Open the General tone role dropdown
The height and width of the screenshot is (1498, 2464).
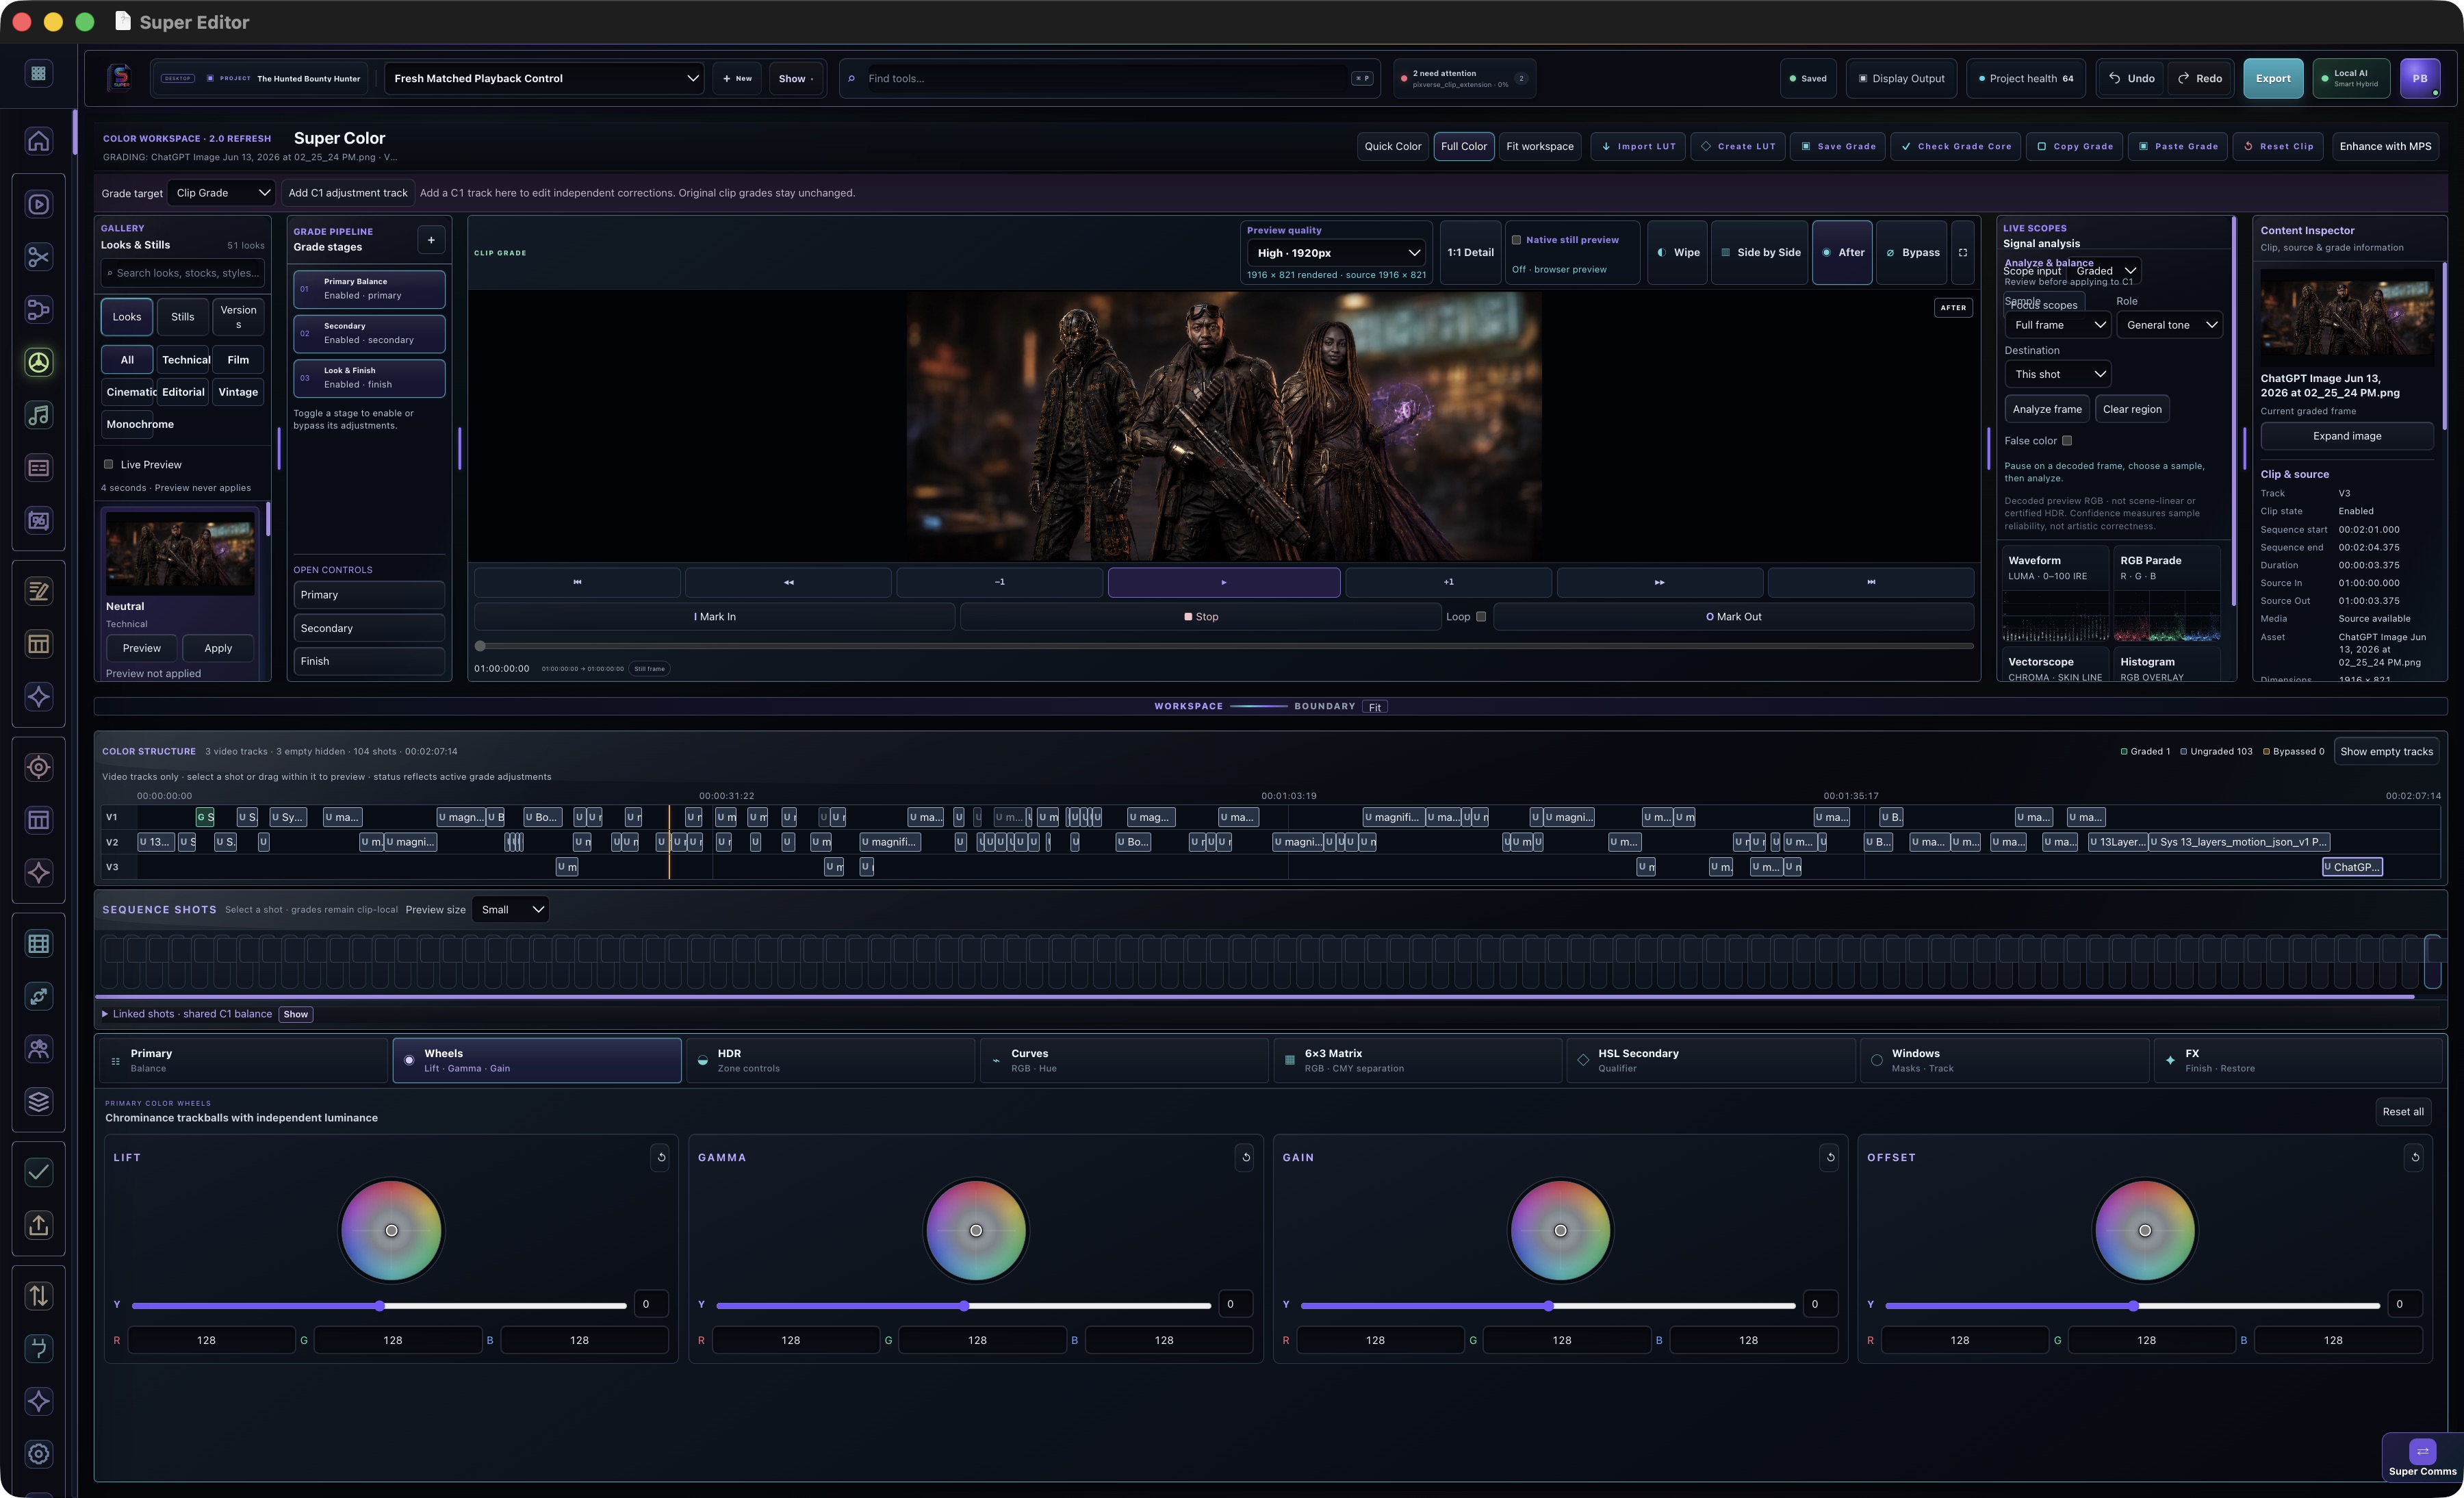[2169, 325]
